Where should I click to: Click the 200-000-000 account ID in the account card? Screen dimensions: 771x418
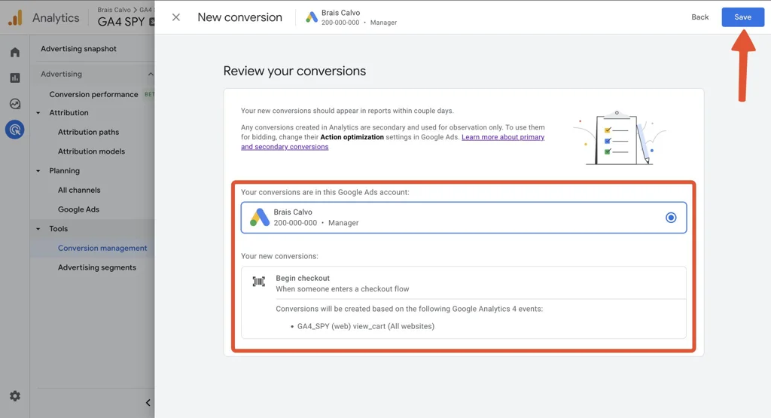pyautogui.click(x=295, y=223)
